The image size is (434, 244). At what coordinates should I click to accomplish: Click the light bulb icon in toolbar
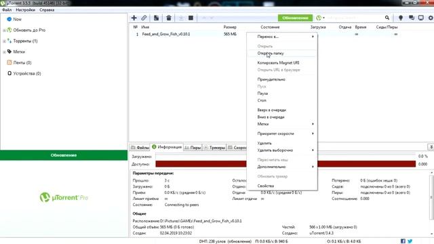pos(401,18)
